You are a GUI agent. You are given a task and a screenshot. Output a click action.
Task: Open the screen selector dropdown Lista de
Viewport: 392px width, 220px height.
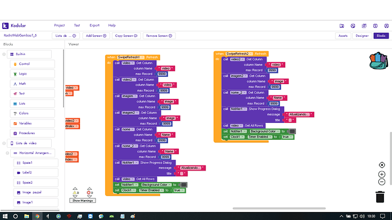(66, 36)
